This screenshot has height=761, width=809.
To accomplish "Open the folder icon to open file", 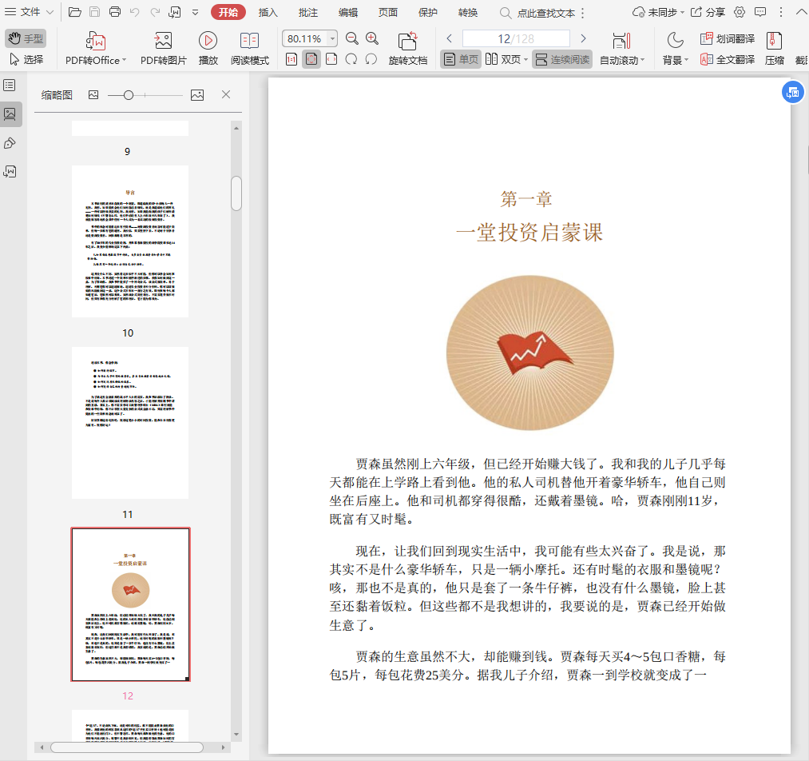I will (x=75, y=12).
